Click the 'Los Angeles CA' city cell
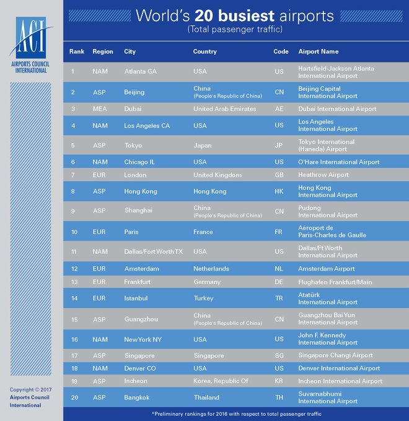 click(x=147, y=126)
